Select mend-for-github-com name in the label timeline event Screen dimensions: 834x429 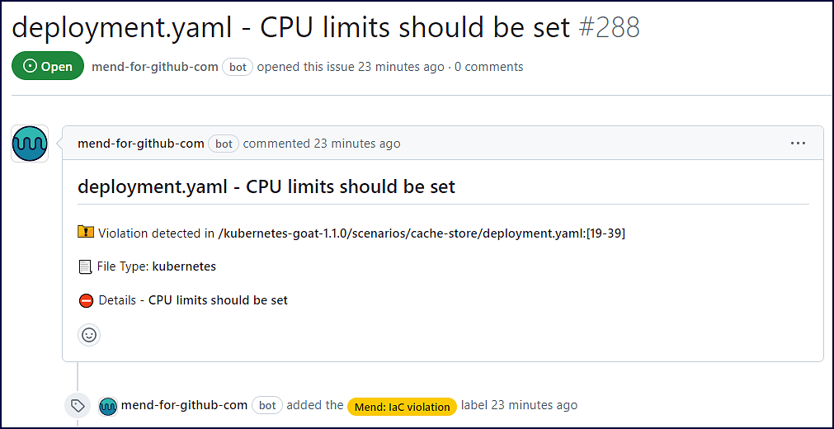point(184,405)
